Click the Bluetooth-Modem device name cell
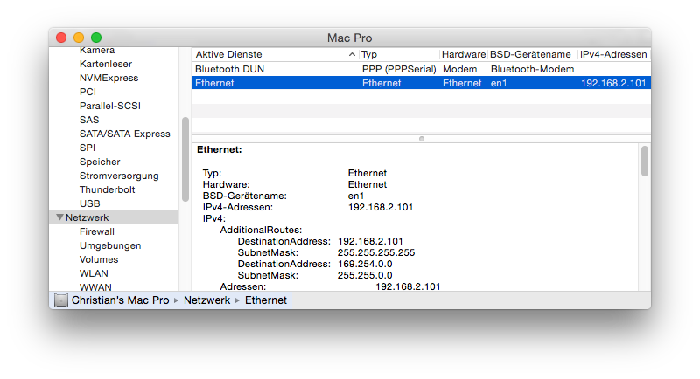The height and width of the screenshot is (379, 700). (532, 69)
